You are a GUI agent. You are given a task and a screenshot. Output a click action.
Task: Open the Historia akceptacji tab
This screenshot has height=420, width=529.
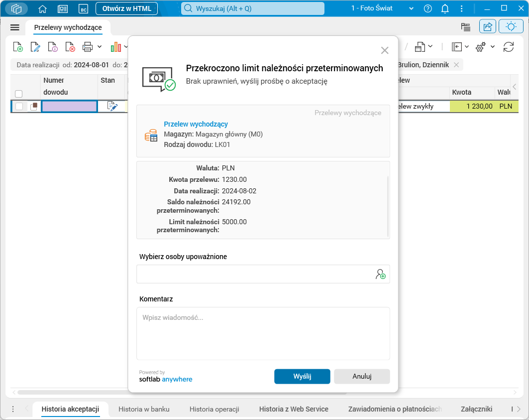coord(71,409)
